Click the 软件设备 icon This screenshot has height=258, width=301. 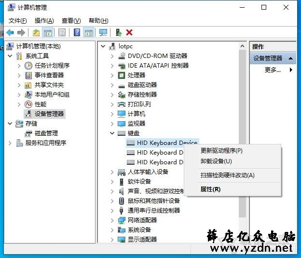click(x=122, y=182)
